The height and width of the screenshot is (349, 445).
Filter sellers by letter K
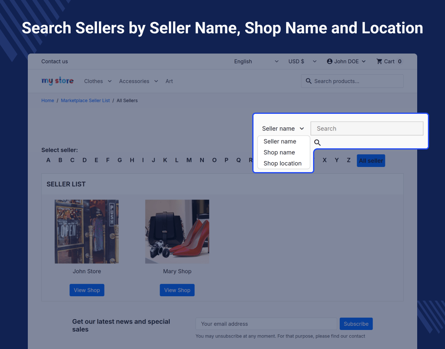pyautogui.click(x=165, y=160)
